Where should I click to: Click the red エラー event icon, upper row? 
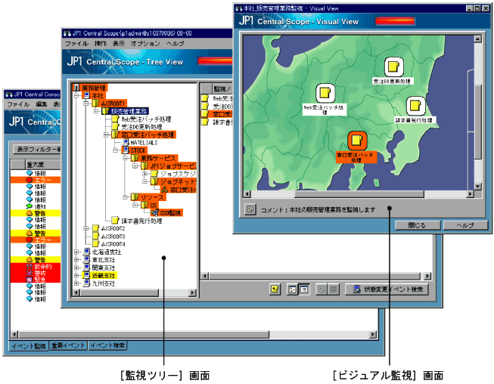[30, 180]
